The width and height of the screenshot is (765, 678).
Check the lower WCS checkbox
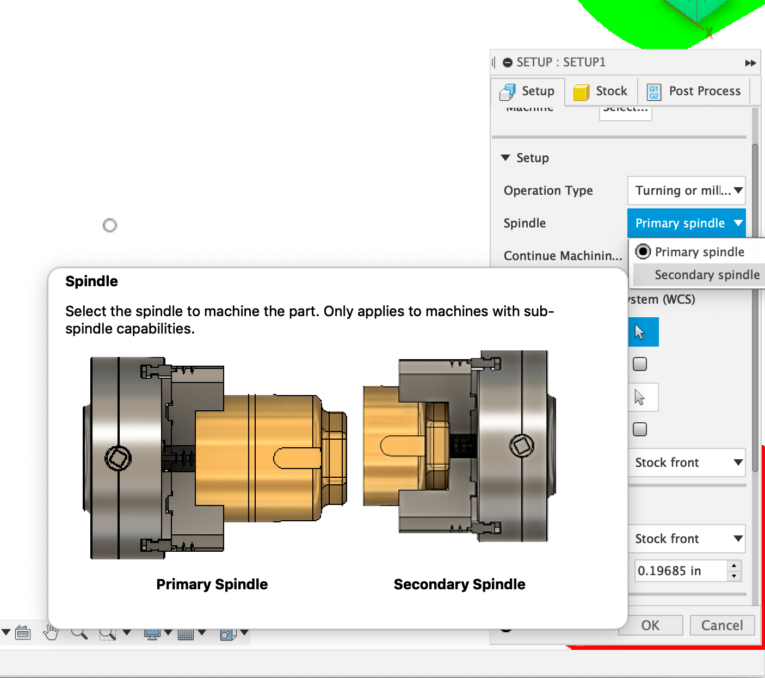point(640,429)
